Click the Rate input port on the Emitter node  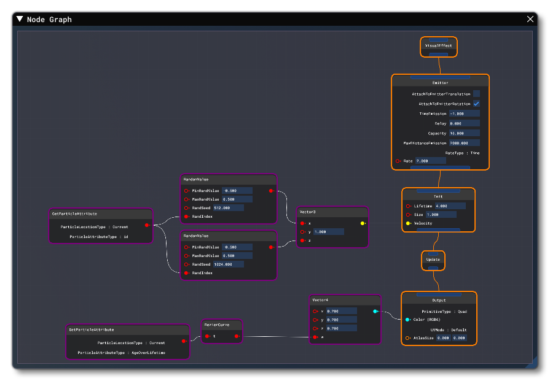pyautogui.click(x=399, y=160)
